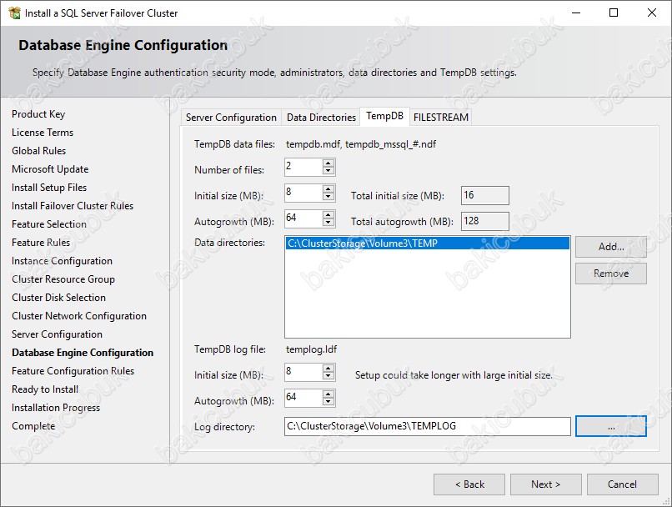Click Microsoft Update step in sidebar

click(50, 169)
